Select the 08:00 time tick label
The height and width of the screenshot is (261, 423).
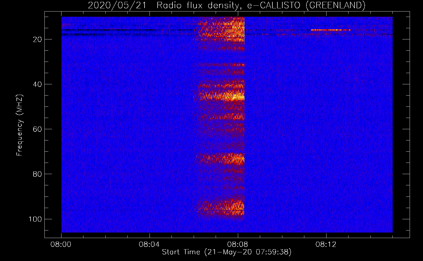(x=61, y=245)
